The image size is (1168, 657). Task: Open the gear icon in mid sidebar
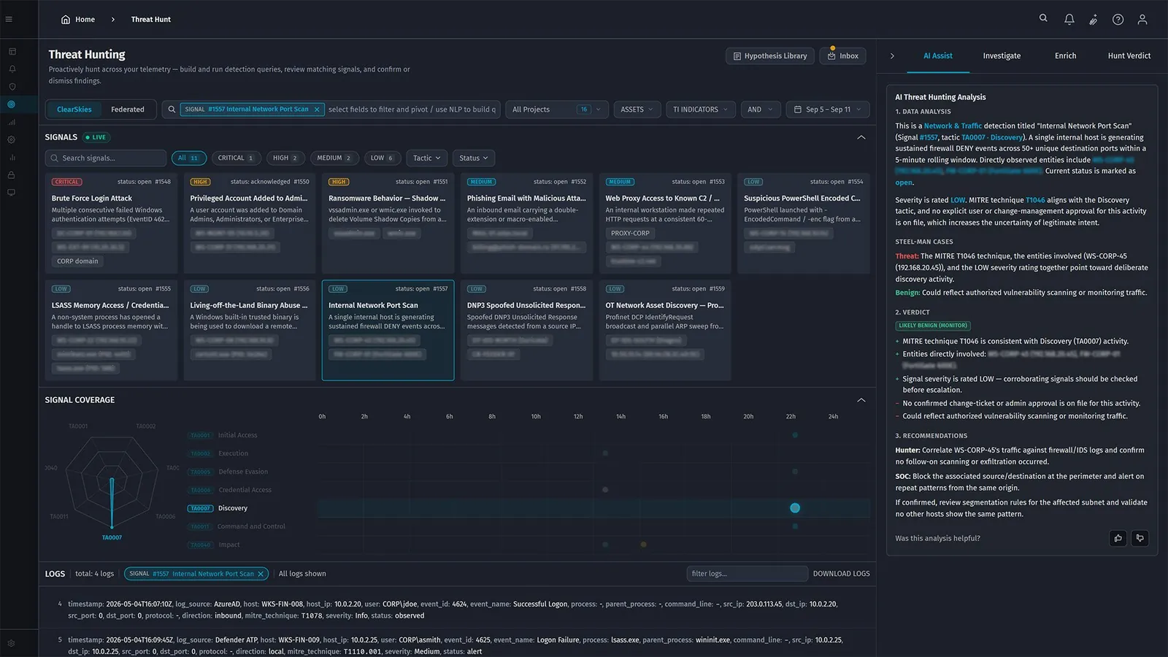[12, 139]
